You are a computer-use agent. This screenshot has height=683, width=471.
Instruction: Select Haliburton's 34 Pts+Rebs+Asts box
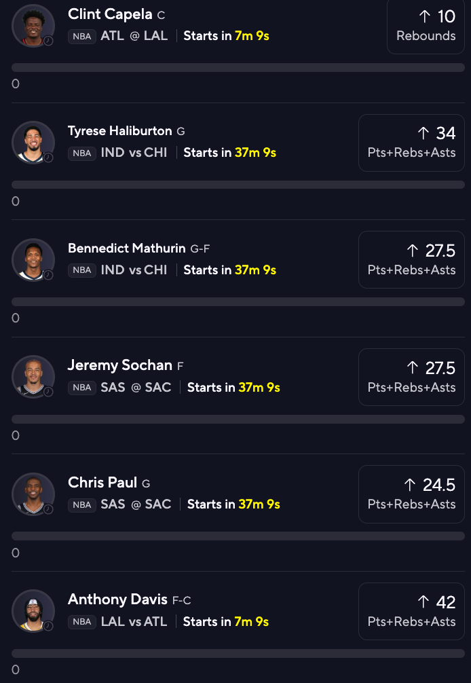click(411, 143)
